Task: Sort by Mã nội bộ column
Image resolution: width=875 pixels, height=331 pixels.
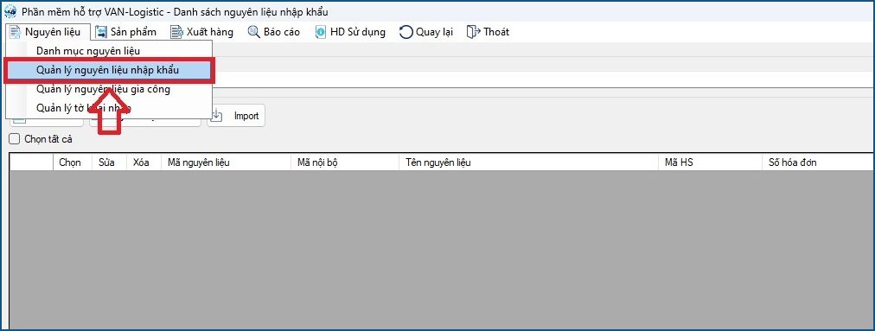Action: pyautogui.click(x=344, y=162)
